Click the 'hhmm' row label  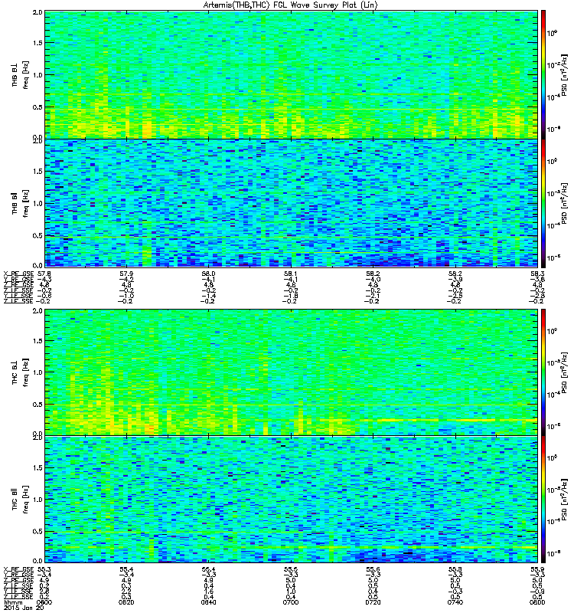tap(12, 602)
